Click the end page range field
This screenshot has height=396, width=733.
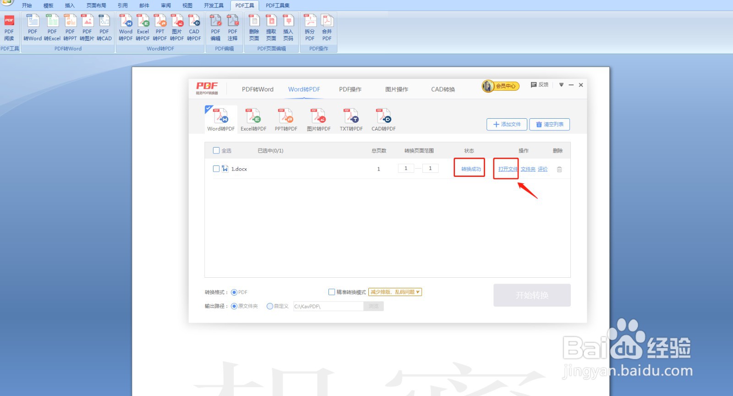(x=430, y=168)
